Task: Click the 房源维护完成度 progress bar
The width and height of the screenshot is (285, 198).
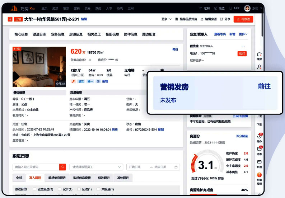Action: [x=219, y=194]
